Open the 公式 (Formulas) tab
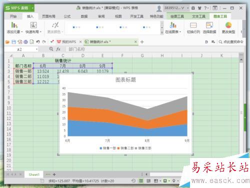The width and height of the screenshot is (250, 188). pyautogui.click(x=67, y=16)
